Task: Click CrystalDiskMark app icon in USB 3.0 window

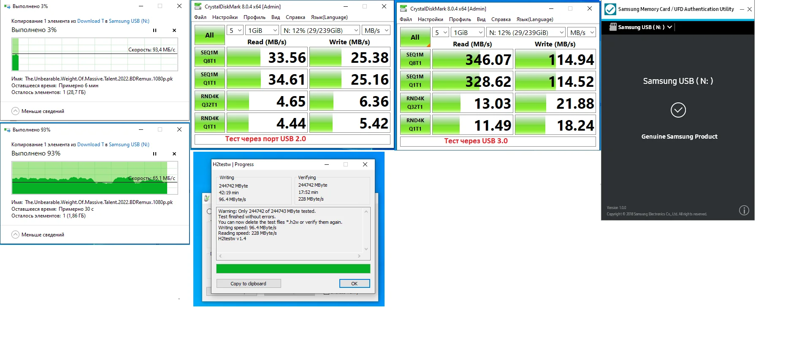Action: tap(404, 8)
